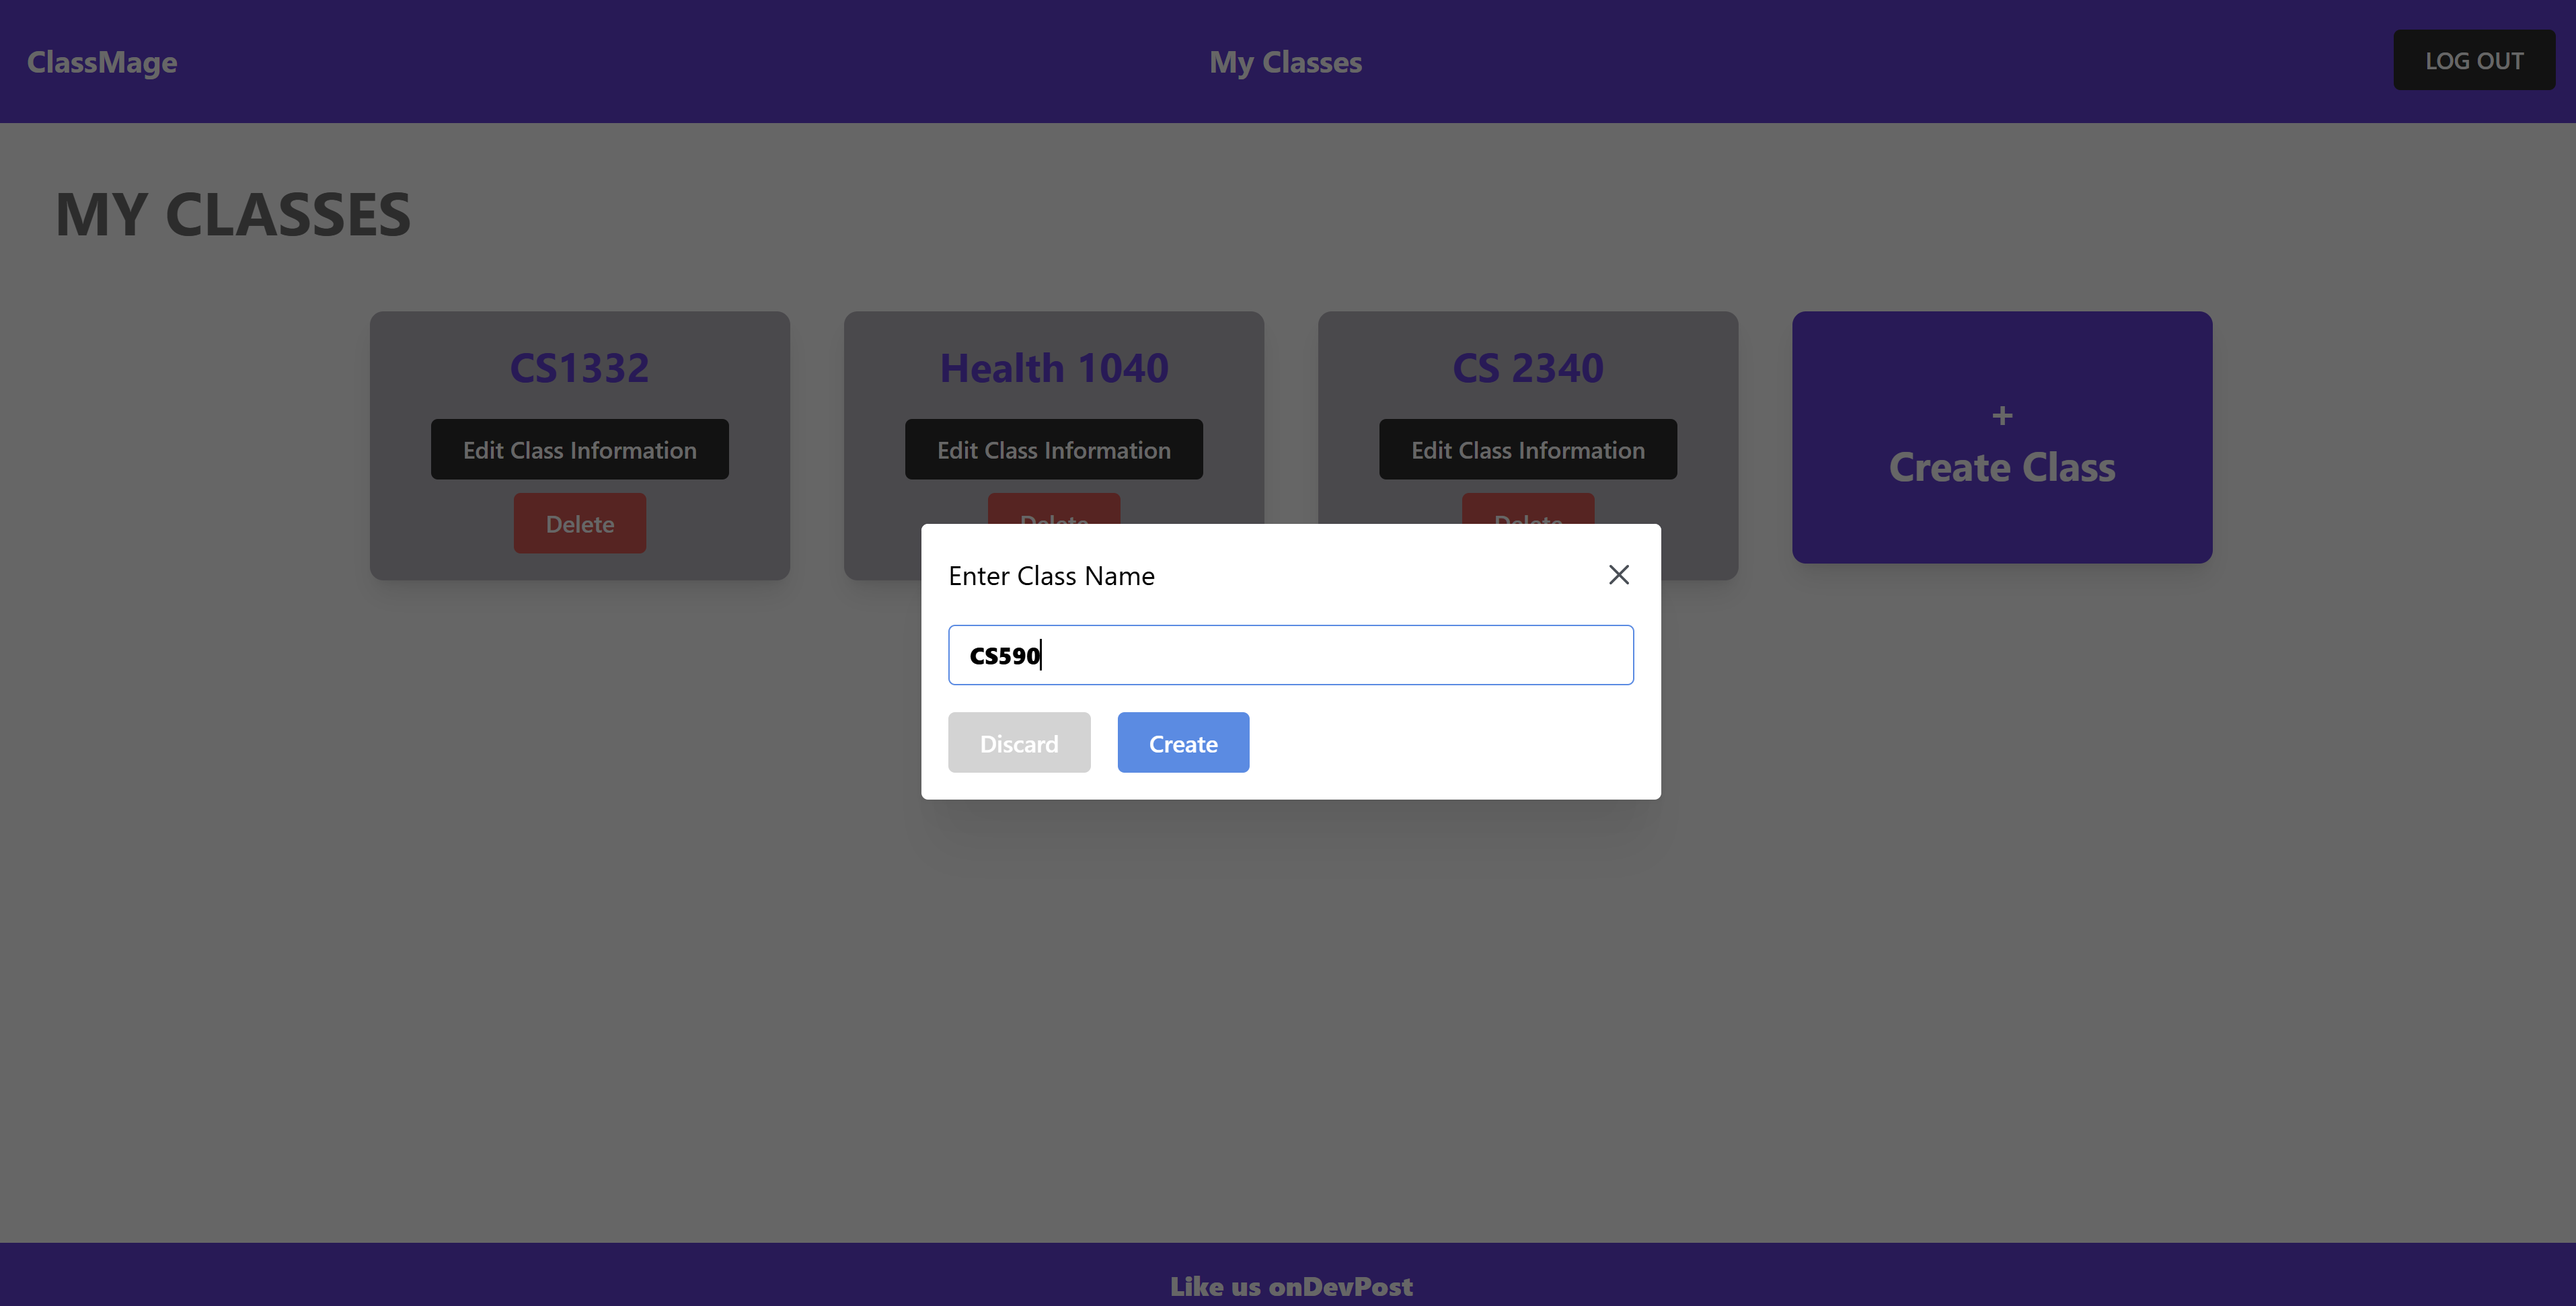Edit Class Information for Health 1040

tap(1053, 450)
